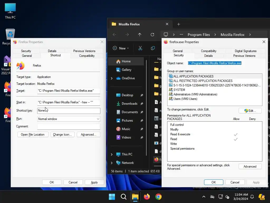Screen dimensions: 270x203
Task: Open the New dropdown in Explorer
Action: (121, 48)
